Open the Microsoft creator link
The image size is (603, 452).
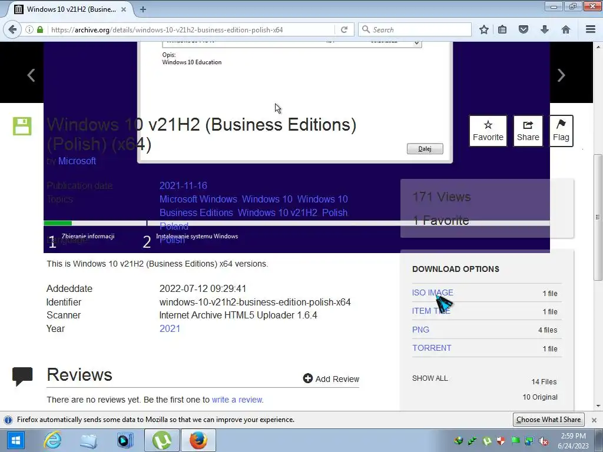point(77,161)
